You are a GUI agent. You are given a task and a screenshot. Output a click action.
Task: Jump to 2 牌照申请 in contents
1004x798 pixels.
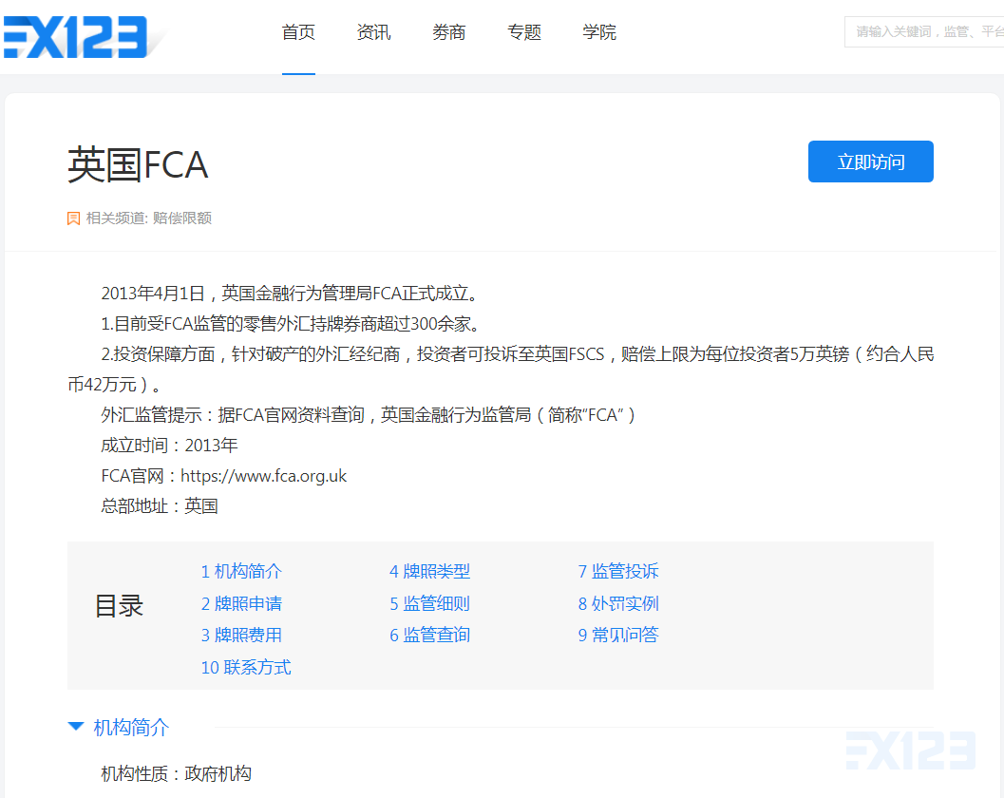pos(241,603)
